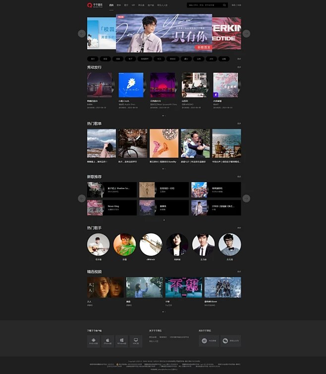Advance banner carousel with right arrow

246,34
